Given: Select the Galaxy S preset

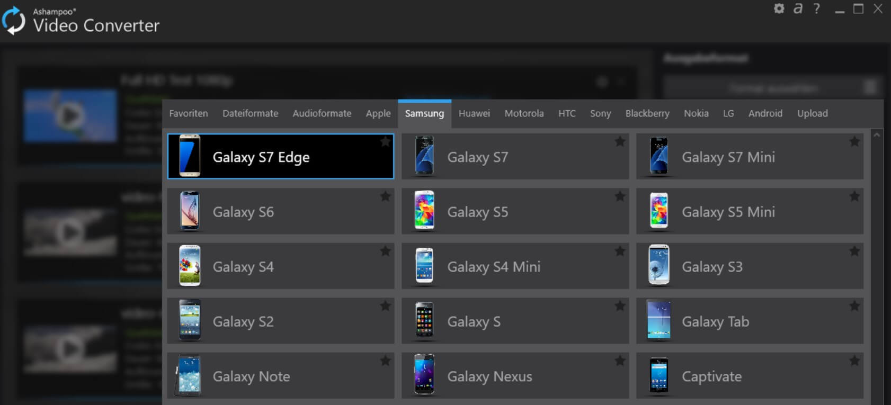Looking at the screenshot, I should pos(515,321).
